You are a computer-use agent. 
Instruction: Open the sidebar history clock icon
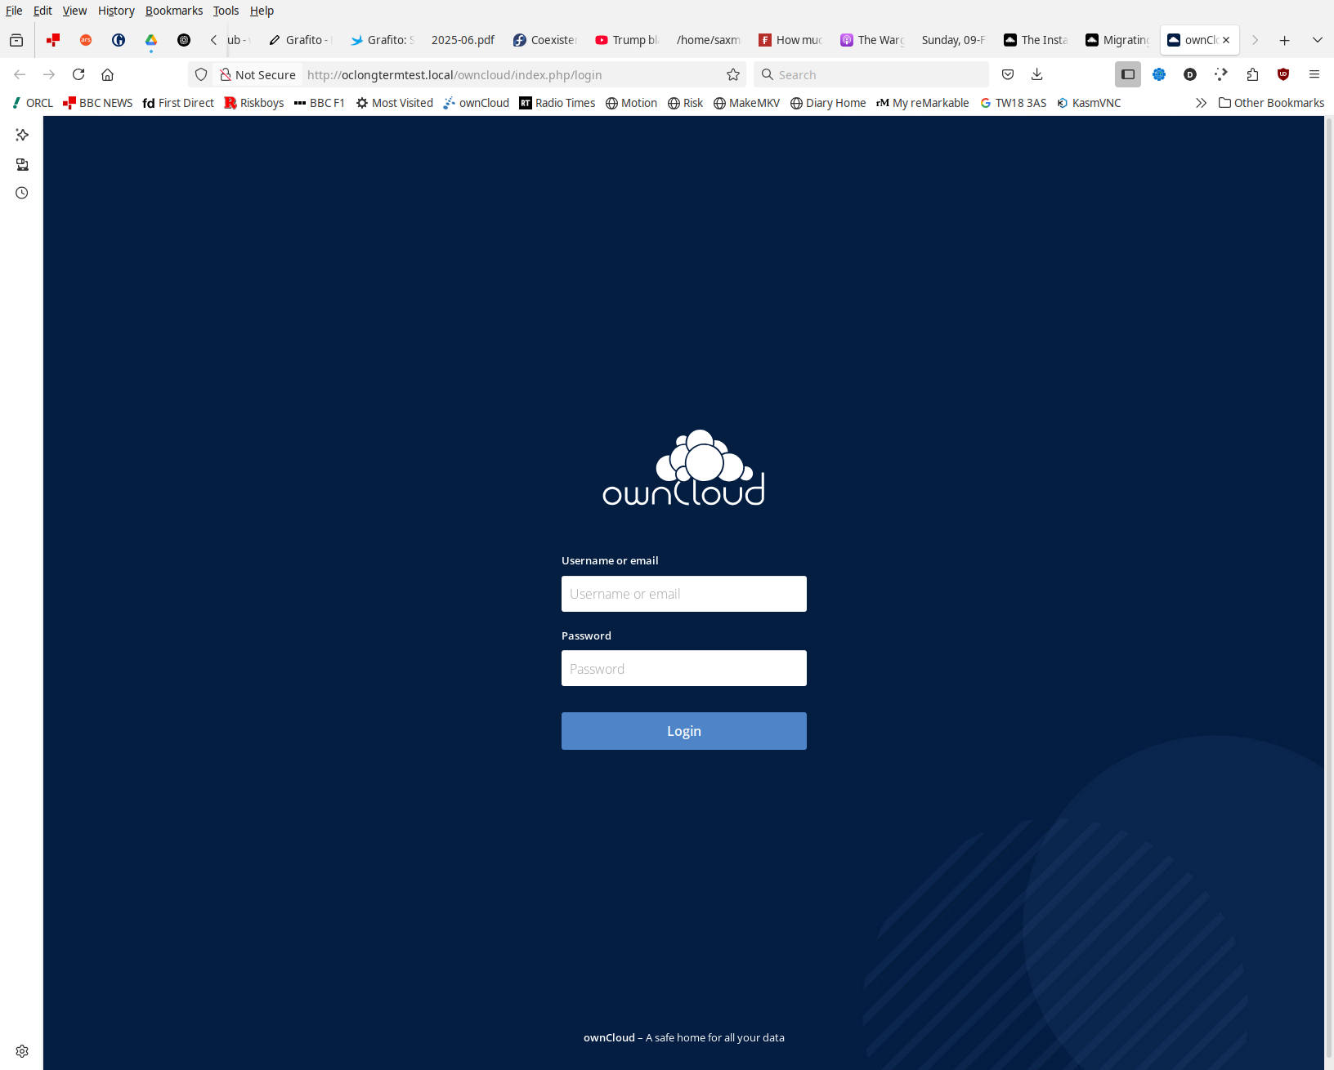(22, 193)
